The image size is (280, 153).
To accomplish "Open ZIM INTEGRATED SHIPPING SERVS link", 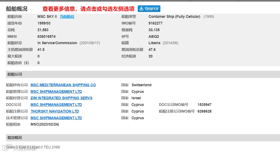I will pos(61,98).
